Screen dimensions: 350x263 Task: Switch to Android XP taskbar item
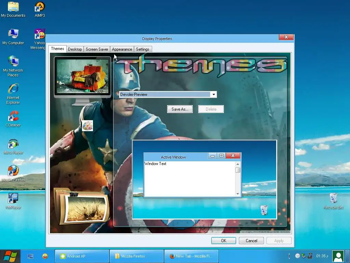pos(82,256)
